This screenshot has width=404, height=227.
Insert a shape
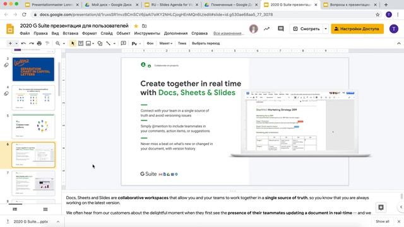coord(100,44)
